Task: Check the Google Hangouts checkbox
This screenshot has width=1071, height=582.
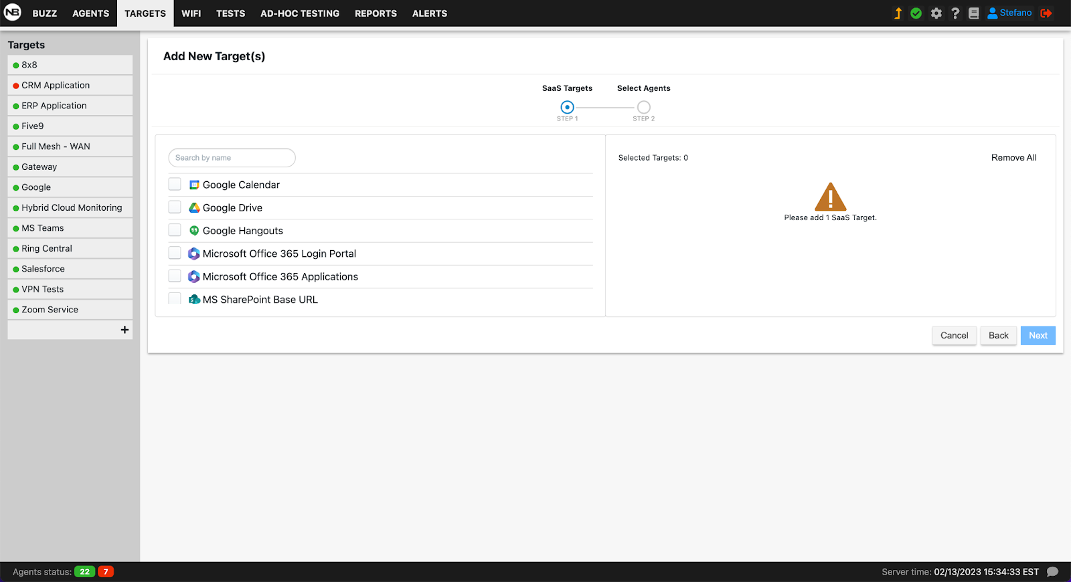Action: [175, 229]
